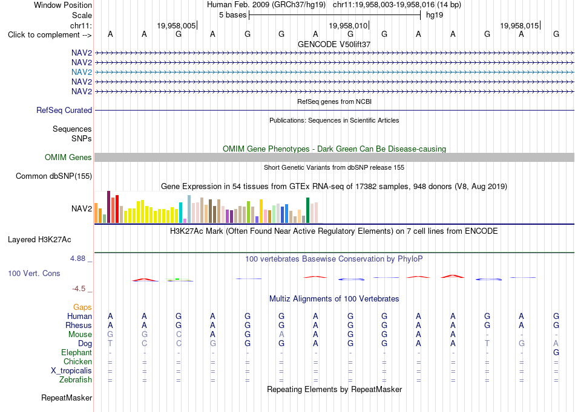Select the Dog species row label
This screenshot has height=412, width=575.
click(85, 344)
